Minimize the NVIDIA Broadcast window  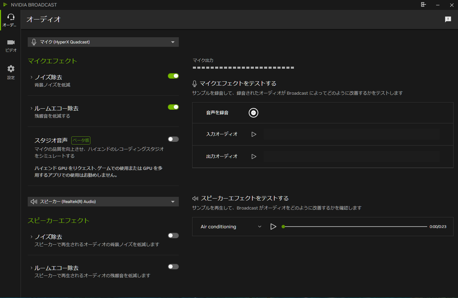click(437, 5)
